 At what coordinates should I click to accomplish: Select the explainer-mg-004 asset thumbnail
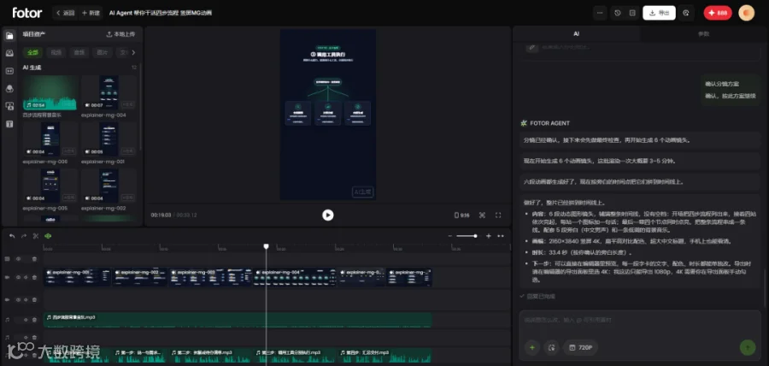[x=109, y=92]
